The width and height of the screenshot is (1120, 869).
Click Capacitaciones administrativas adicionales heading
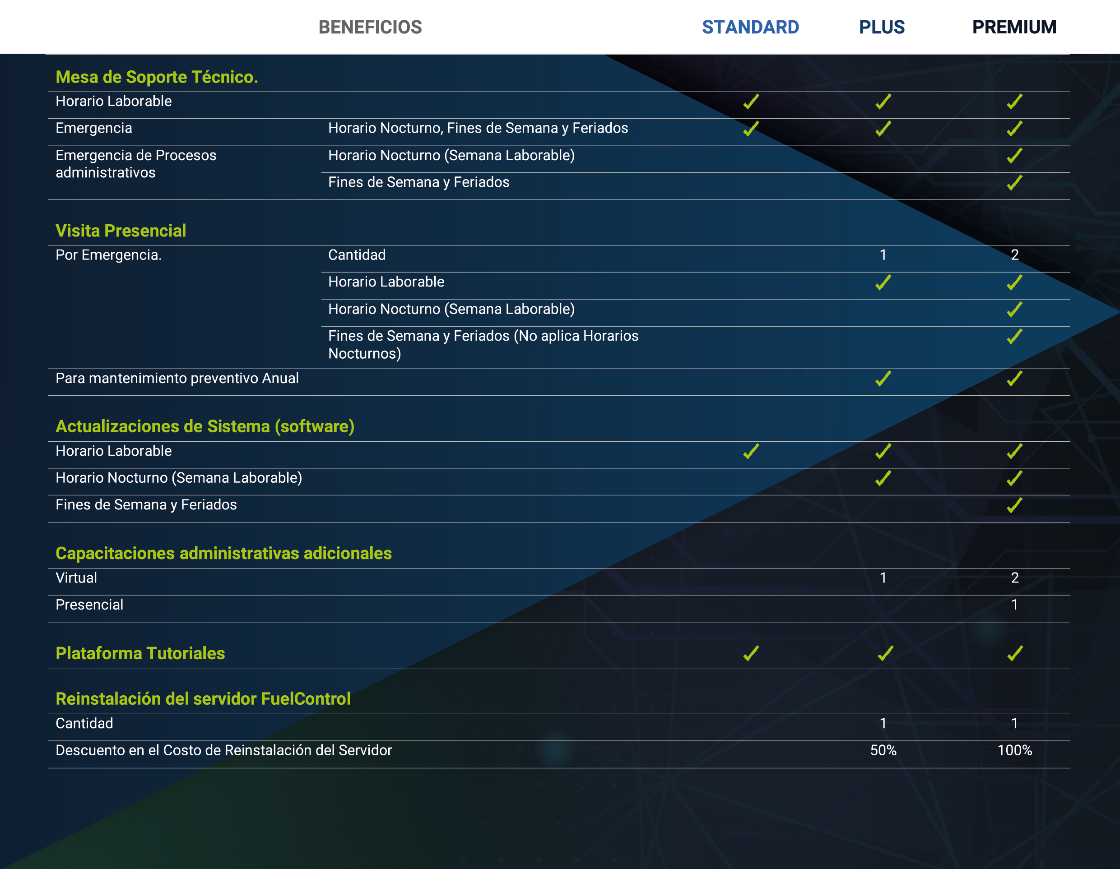(223, 553)
